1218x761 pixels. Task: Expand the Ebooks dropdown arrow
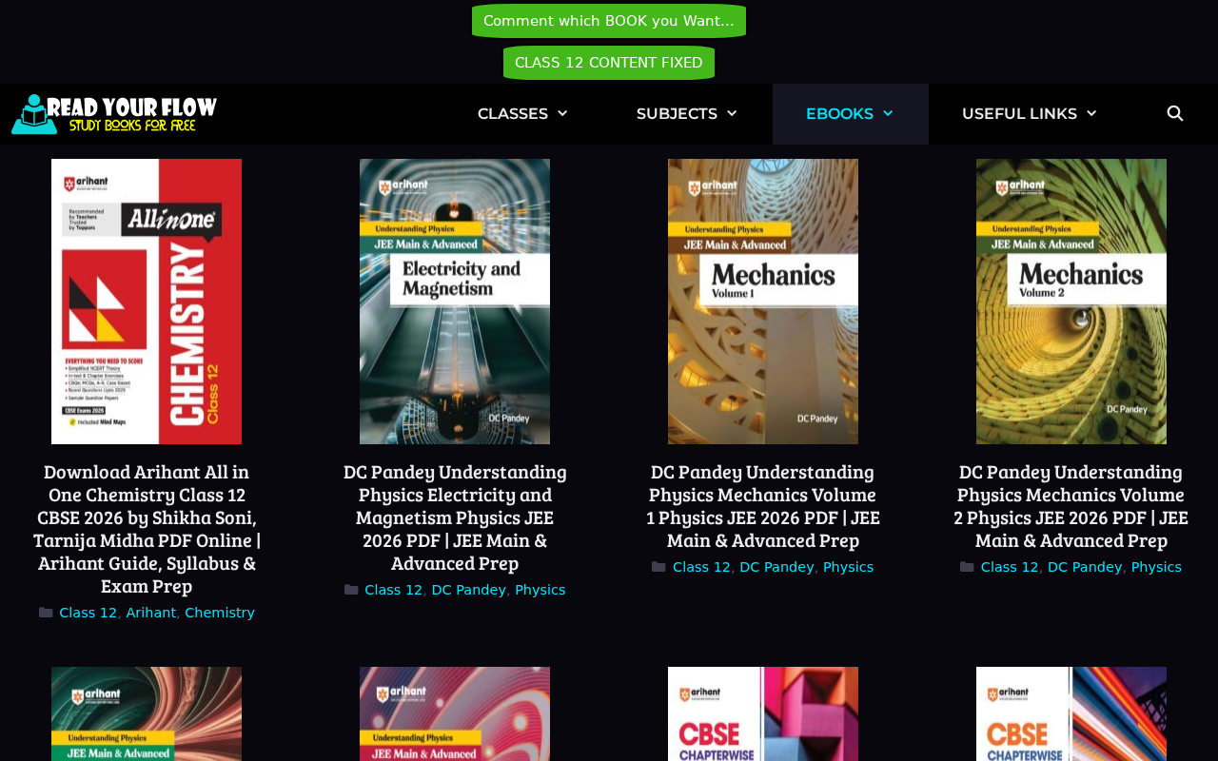pos(888,114)
